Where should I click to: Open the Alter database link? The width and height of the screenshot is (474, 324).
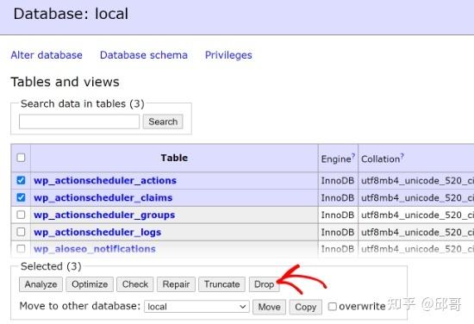point(47,55)
